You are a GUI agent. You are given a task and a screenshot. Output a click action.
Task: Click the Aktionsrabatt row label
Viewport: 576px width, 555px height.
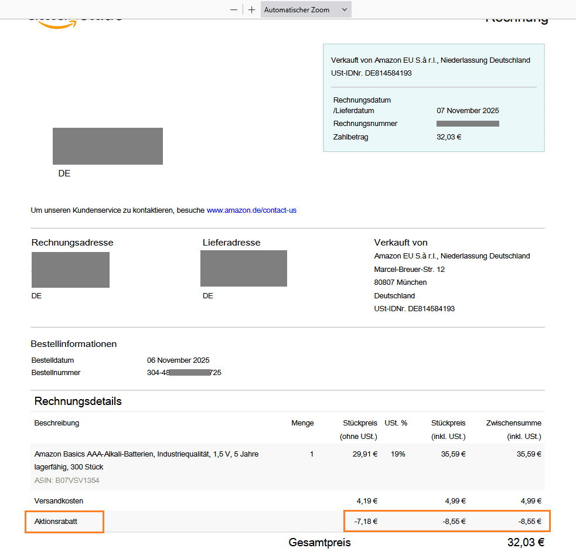pos(56,521)
